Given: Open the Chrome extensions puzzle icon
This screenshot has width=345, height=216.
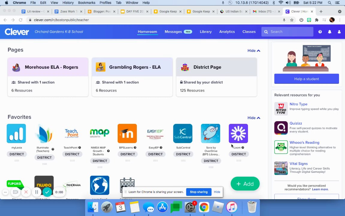Looking at the screenshot, I should coord(317,20).
